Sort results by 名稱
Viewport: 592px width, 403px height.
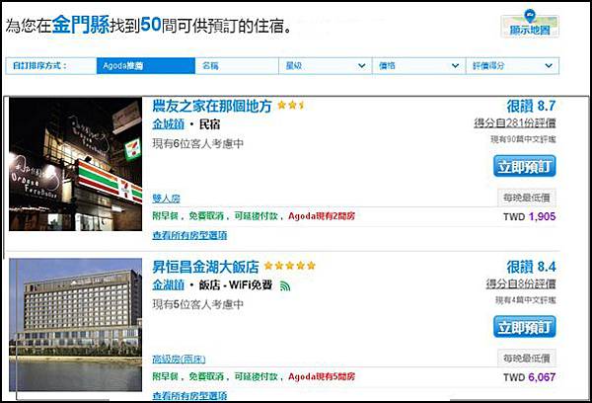pos(237,66)
